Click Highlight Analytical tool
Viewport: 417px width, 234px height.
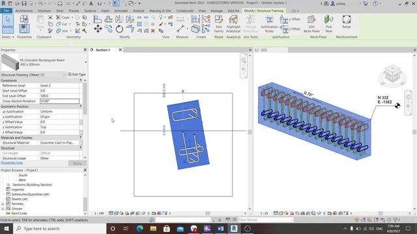click(x=233, y=24)
